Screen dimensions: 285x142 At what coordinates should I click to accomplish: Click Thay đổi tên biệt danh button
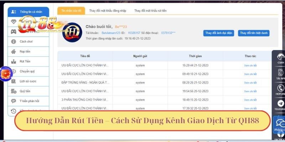pos(254,33)
